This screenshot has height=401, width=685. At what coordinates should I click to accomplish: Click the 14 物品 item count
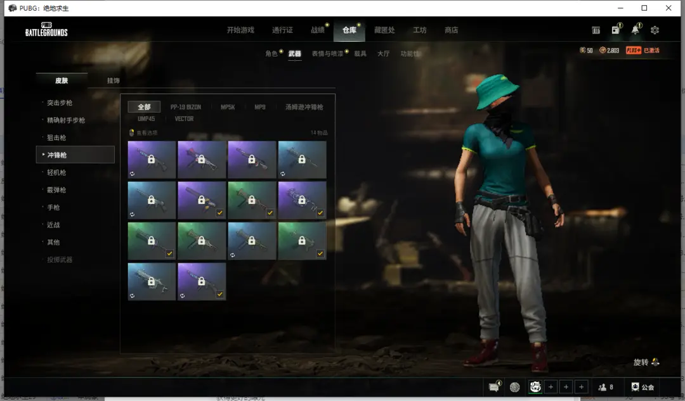click(x=319, y=132)
